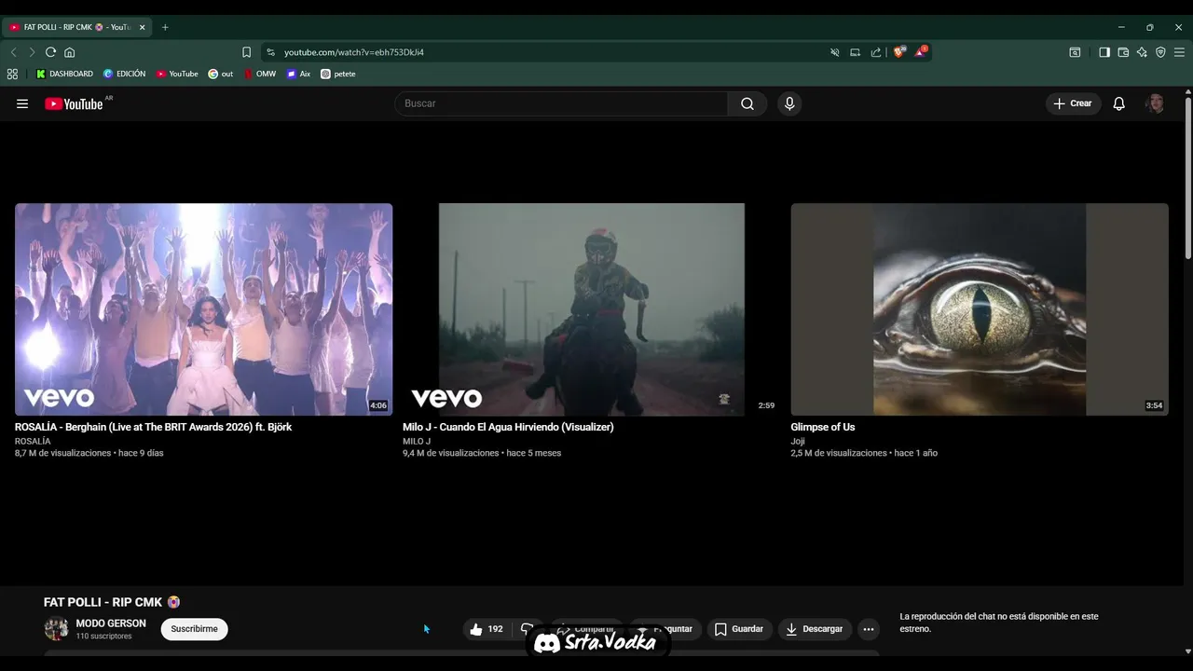Viewport: 1193px width, 671px height.
Task: Like the video with 192 likes
Action: [x=487, y=629]
